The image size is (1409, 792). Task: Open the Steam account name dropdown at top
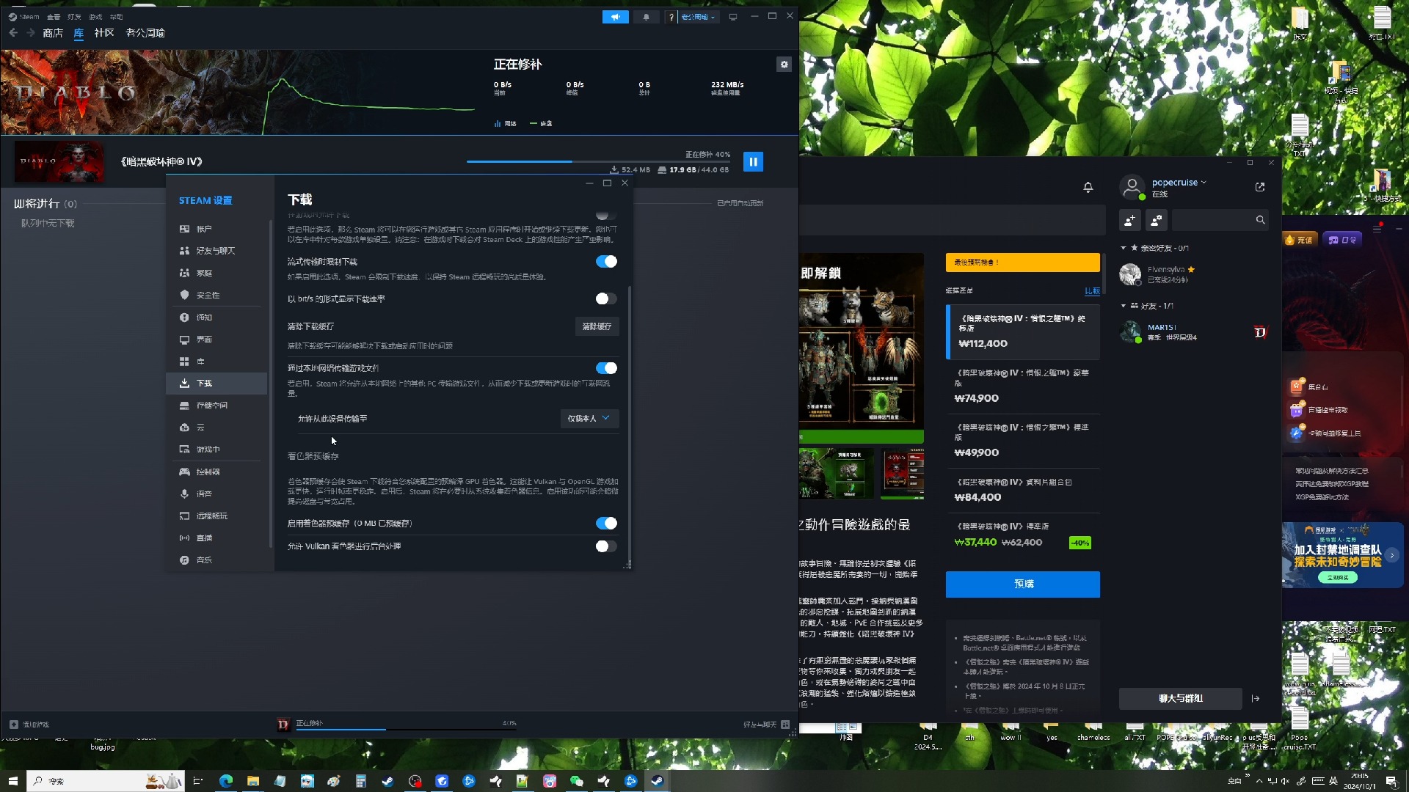click(x=698, y=17)
